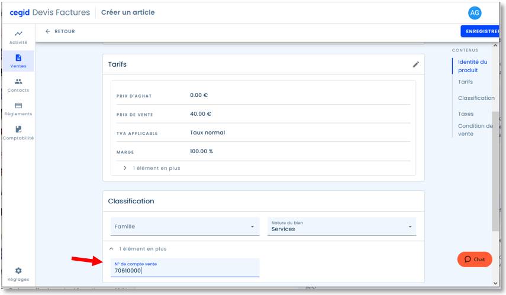
Task: Click the AG user avatar
Action: point(475,13)
